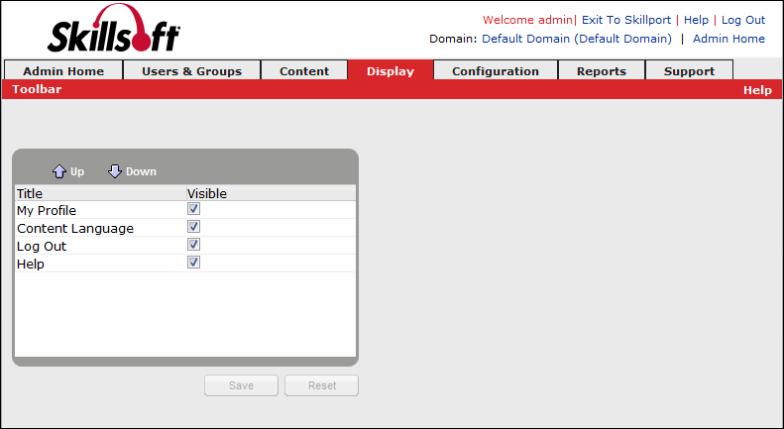
Task: Open the Reports tab
Action: click(602, 71)
